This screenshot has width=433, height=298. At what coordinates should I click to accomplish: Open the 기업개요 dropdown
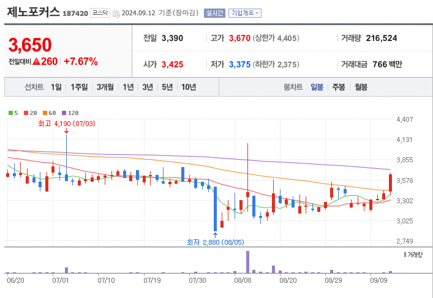point(244,13)
